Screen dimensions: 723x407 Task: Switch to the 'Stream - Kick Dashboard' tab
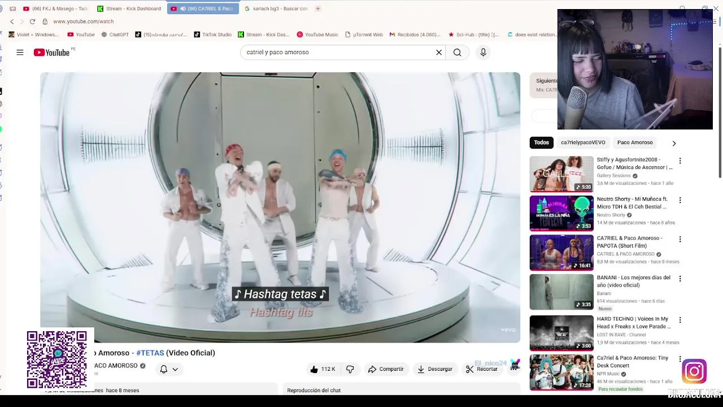(x=129, y=8)
